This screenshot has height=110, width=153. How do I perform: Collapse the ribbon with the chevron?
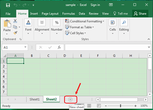pyautogui.click(x=149, y=39)
